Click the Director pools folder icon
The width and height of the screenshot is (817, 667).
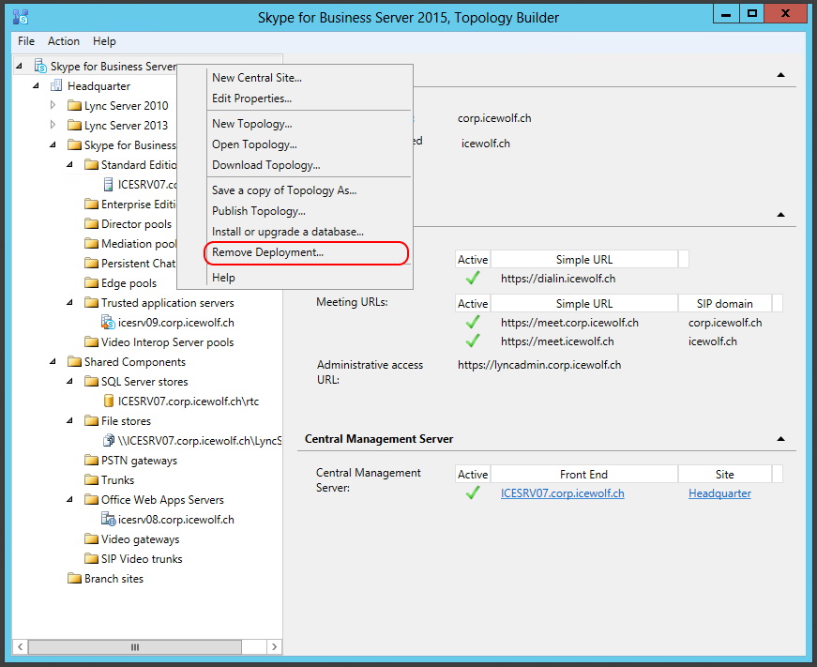[91, 224]
